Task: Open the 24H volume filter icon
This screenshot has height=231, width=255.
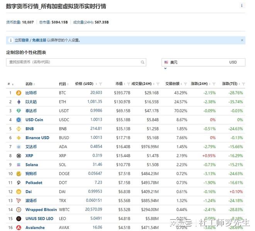Action: (x=158, y=84)
